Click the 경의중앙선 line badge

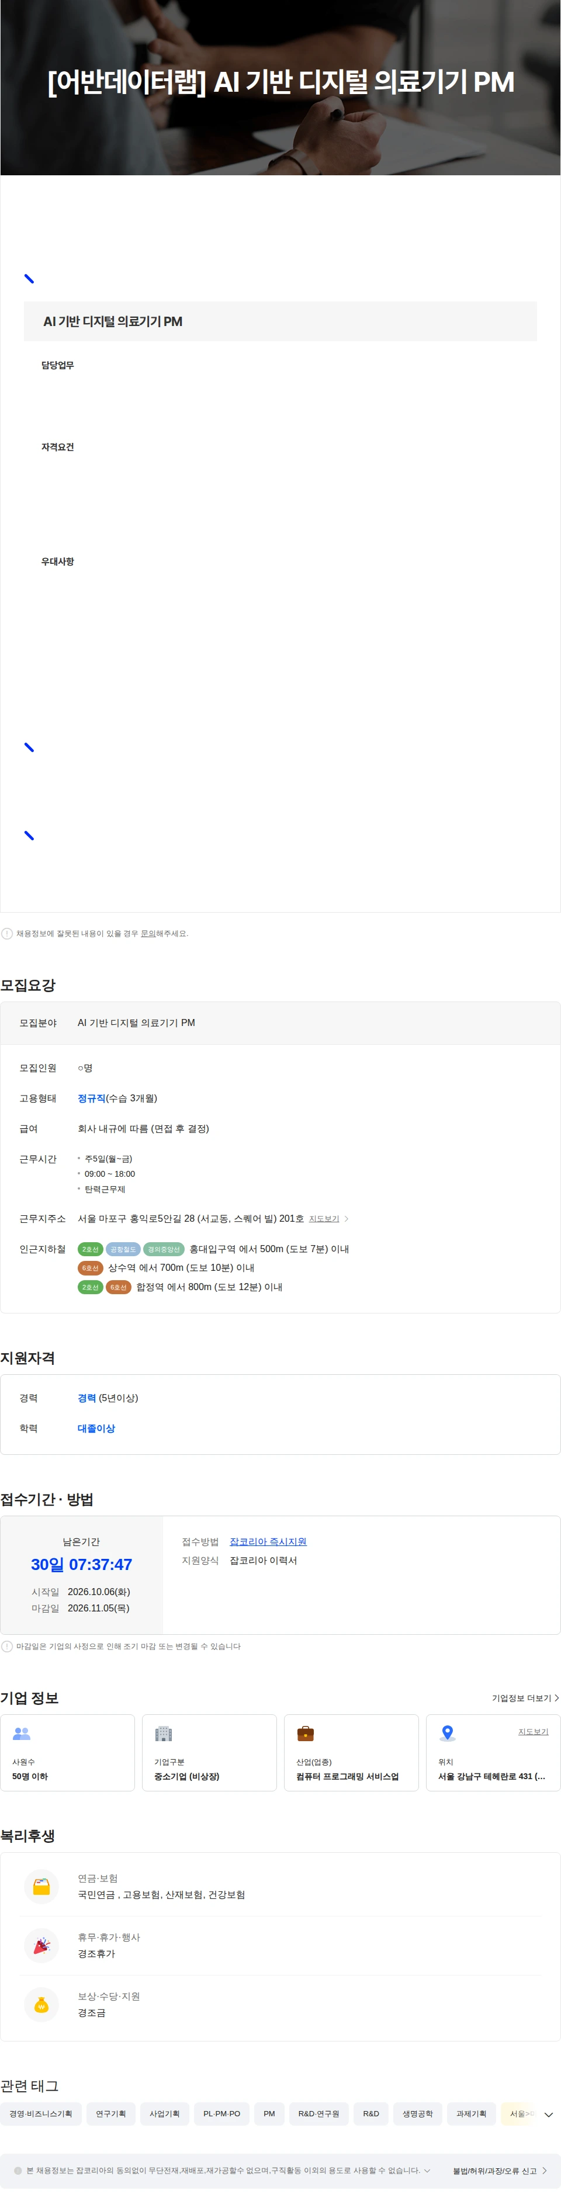[164, 1249]
